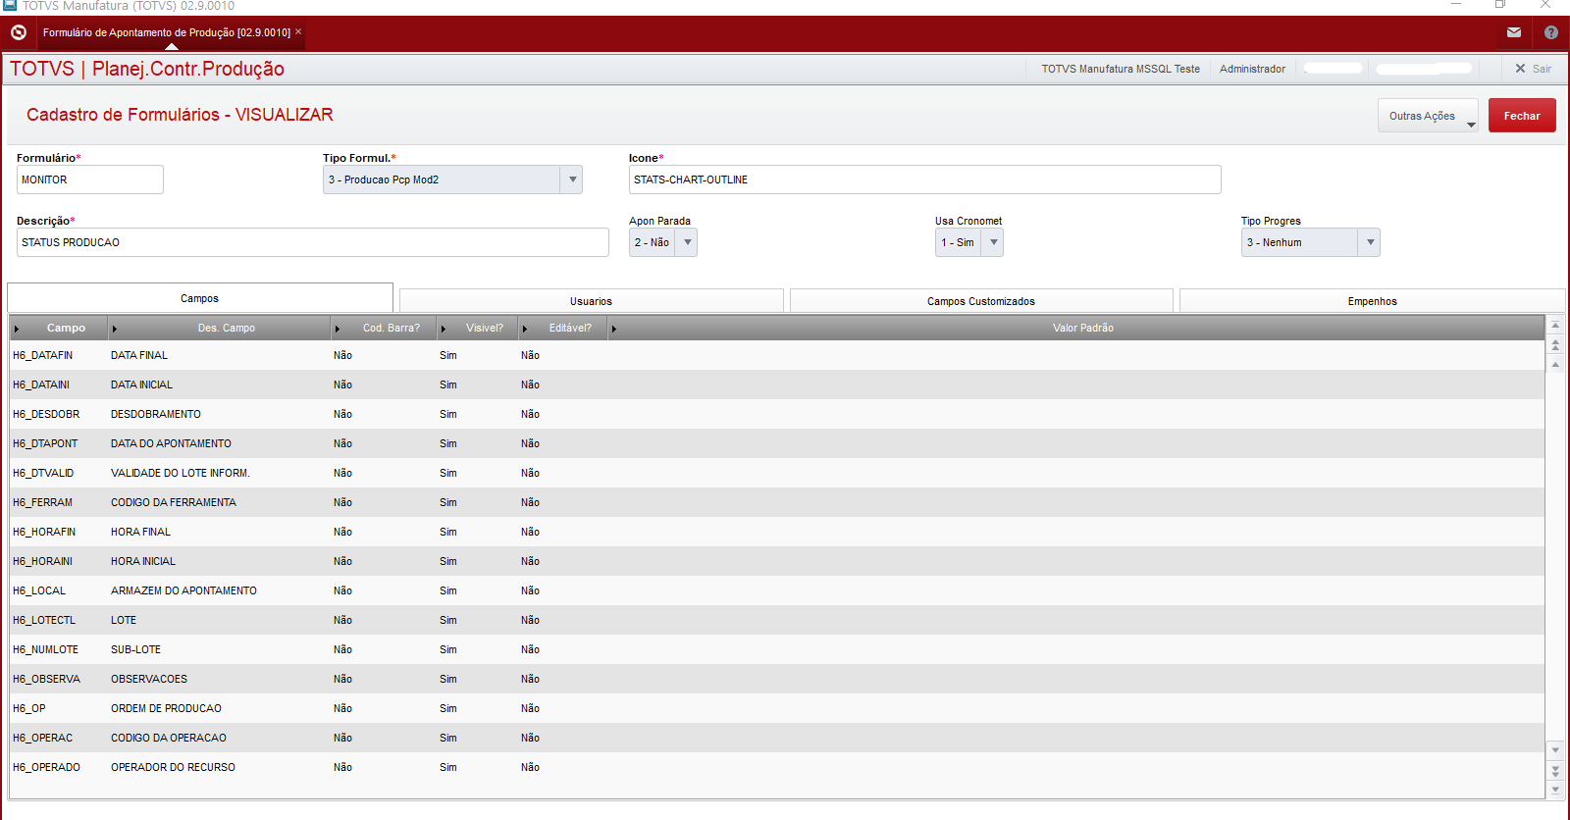Close the Formulário de Apontamento tab
Viewport: 1570px width, 820px height.
298,31
